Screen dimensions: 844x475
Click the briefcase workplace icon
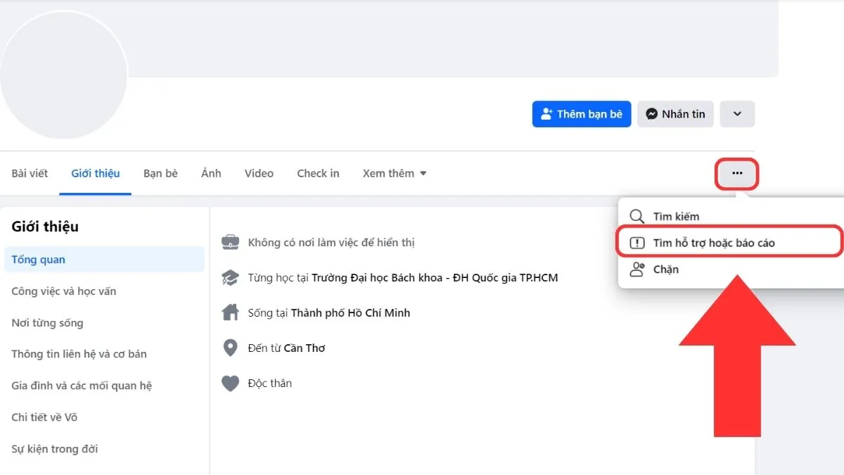[230, 242]
